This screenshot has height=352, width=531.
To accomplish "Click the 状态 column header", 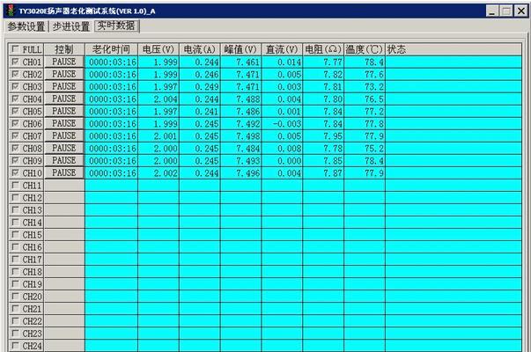I will (454, 49).
